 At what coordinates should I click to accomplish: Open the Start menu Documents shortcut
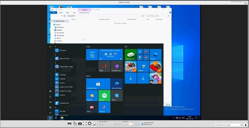[50, 96]
